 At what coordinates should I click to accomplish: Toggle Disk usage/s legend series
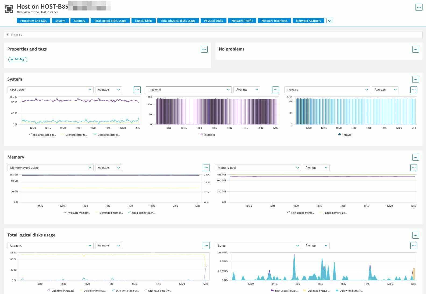(x=285, y=291)
